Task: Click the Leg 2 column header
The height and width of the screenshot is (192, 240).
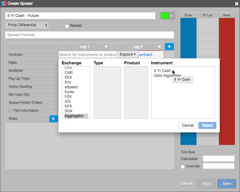Action: 138,46
